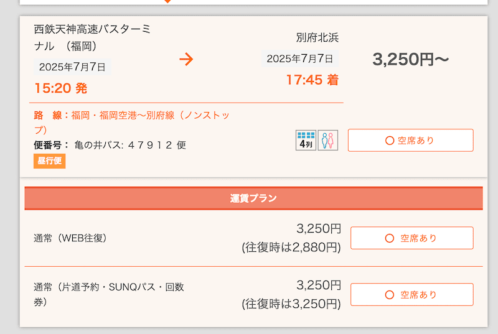Viewport: 498px width, 334px height.
Task: Click the 昼行便 daytime bus badge
Action: [50, 161]
